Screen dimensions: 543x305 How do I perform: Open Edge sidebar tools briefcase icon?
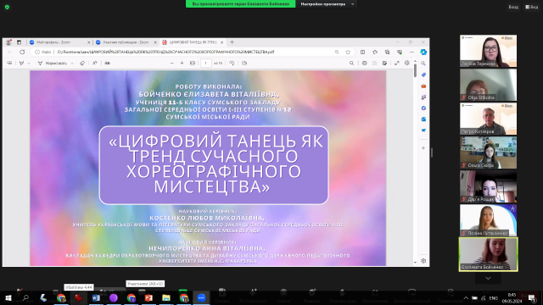pyautogui.click(x=423, y=86)
